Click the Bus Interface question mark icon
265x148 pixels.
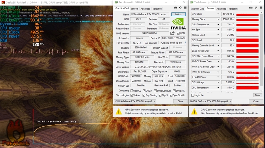185,43
